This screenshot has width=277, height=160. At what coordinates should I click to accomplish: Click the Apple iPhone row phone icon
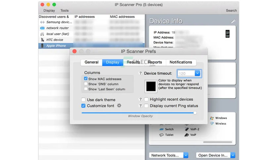[x=42, y=46]
